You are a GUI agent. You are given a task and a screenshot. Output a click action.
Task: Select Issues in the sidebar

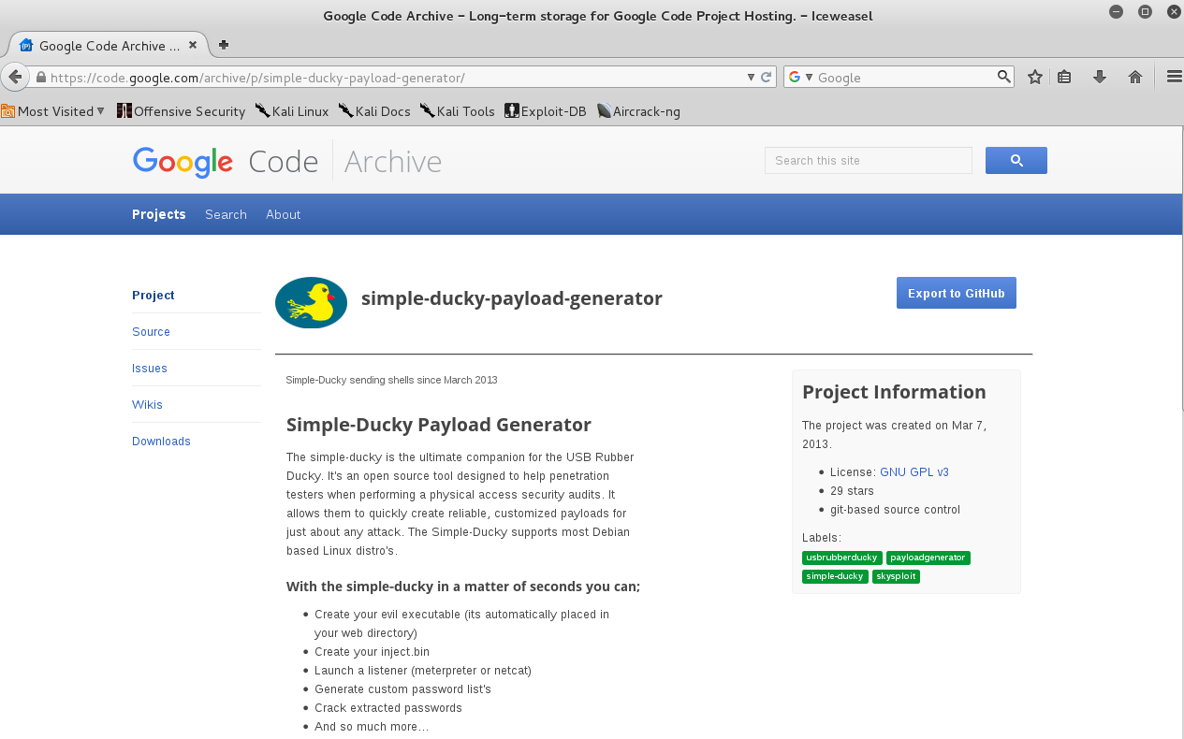pos(150,369)
